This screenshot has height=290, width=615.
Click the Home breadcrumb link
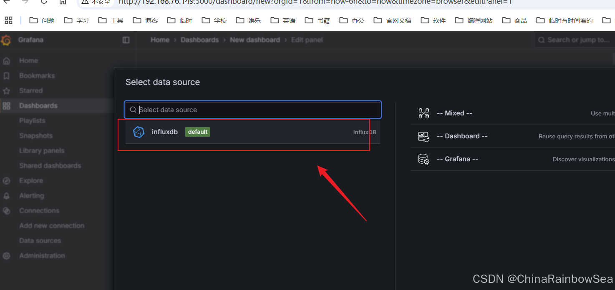[160, 40]
